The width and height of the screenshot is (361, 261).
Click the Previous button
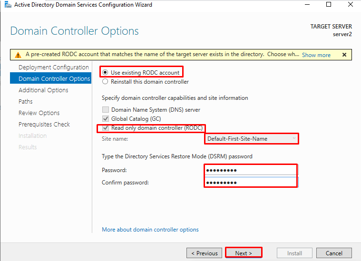(x=204, y=253)
